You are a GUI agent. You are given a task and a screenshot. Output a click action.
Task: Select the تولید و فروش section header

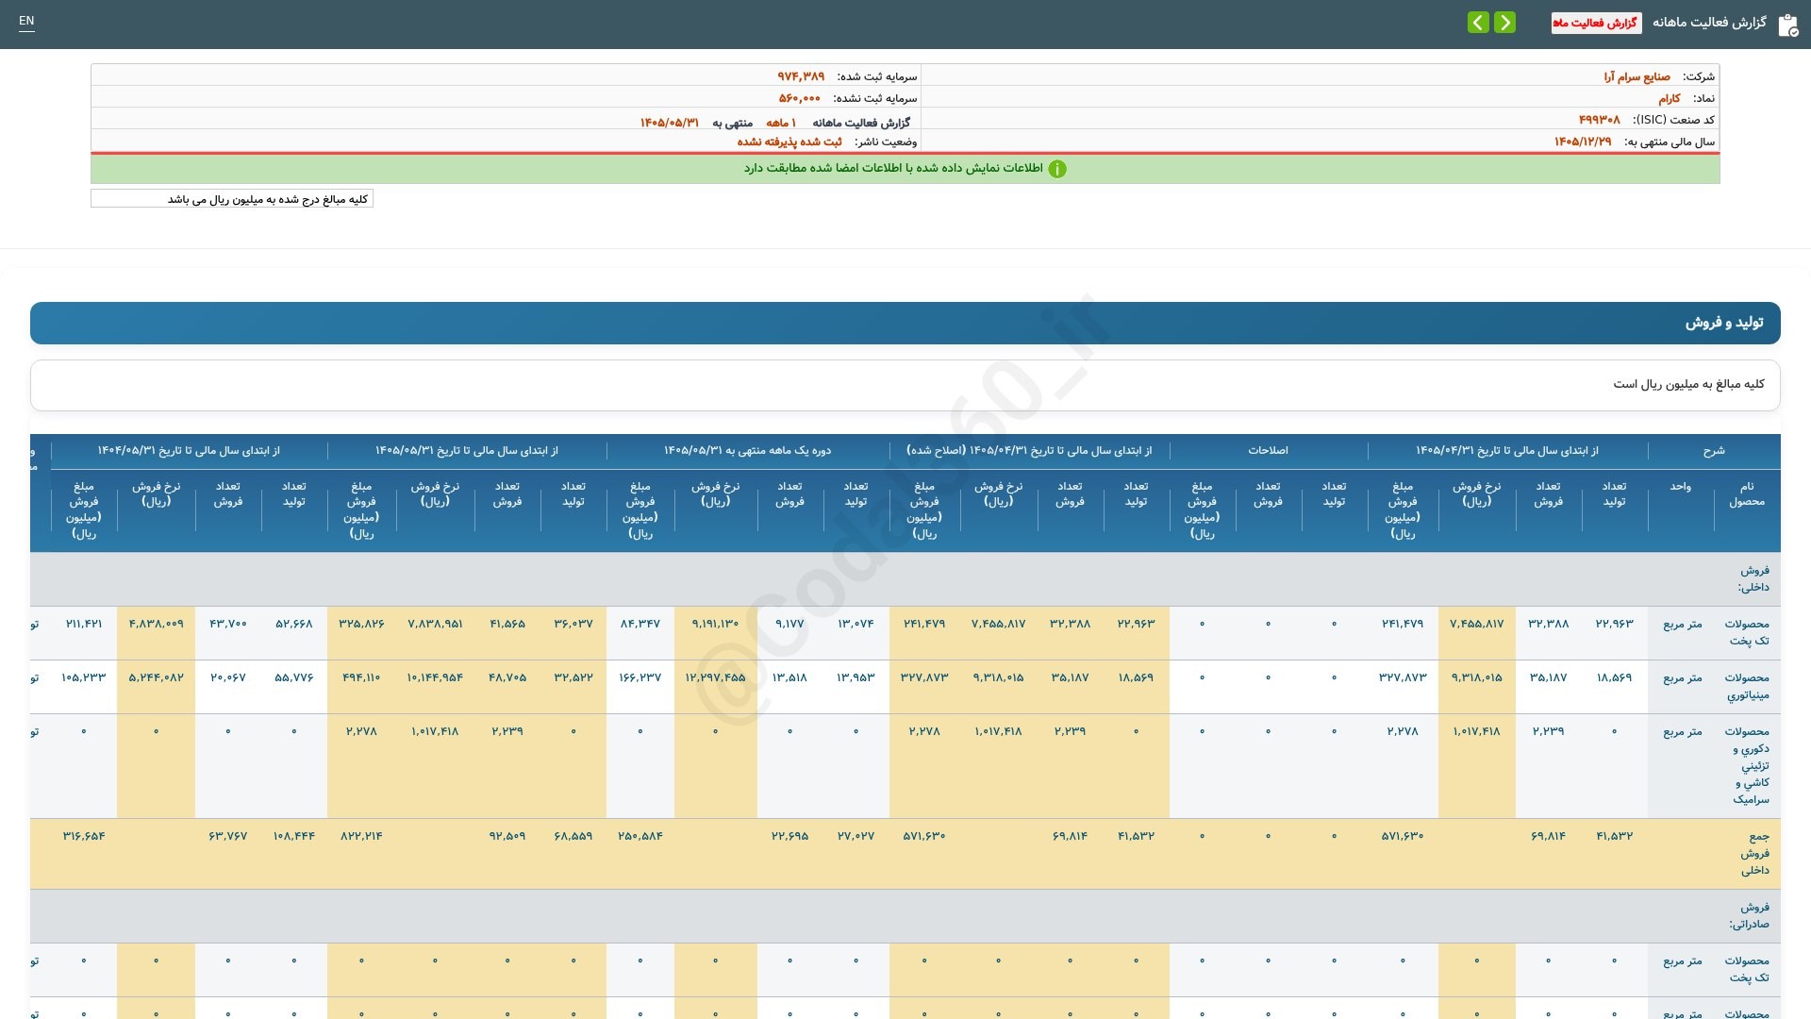(x=905, y=323)
